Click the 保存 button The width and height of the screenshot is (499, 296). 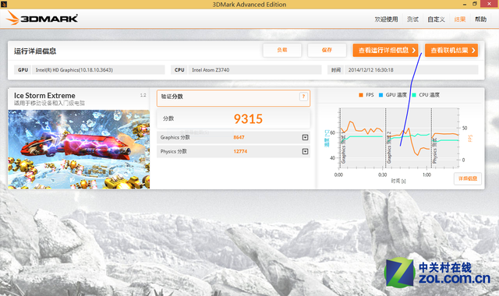pos(327,50)
